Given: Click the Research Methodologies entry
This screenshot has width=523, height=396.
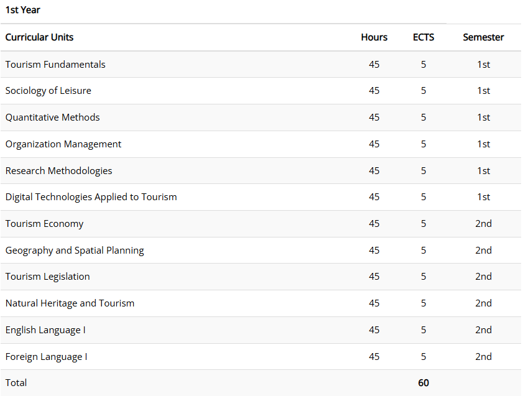Looking at the screenshot, I should 59,171.
